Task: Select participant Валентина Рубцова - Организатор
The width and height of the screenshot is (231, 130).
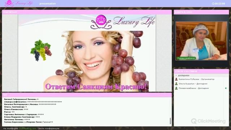Action: click(x=196, y=79)
